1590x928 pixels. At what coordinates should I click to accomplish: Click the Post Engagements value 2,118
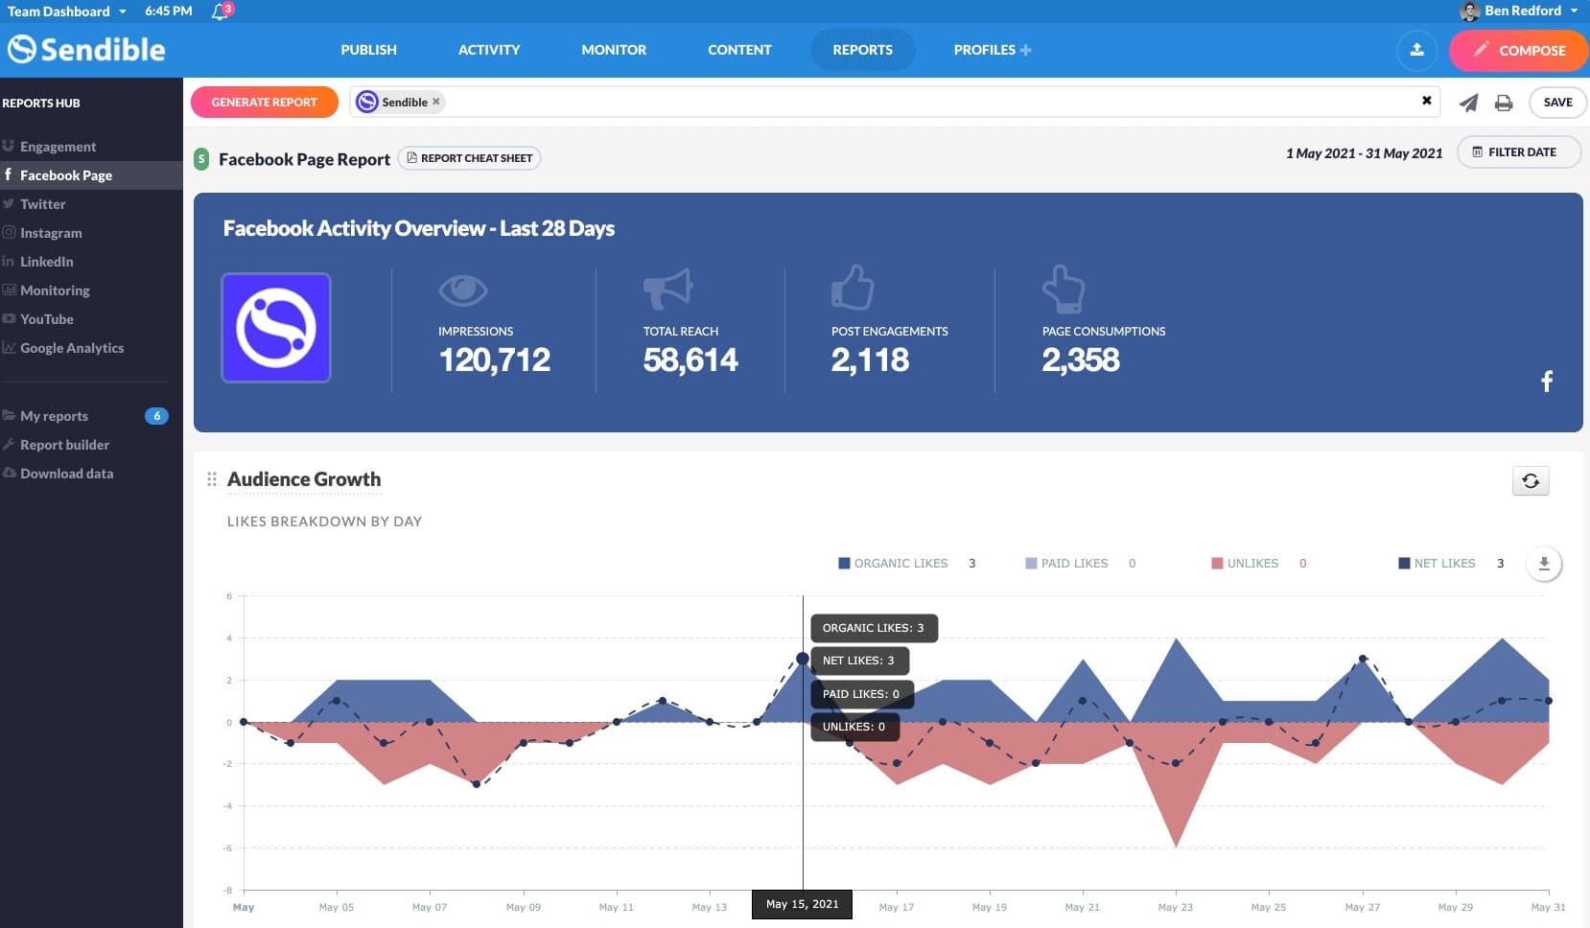click(870, 360)
